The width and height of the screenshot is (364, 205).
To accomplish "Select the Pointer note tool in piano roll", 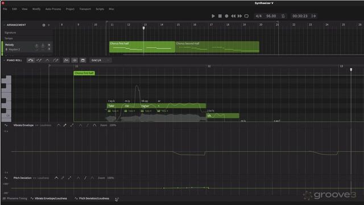I will coord(30,60).
